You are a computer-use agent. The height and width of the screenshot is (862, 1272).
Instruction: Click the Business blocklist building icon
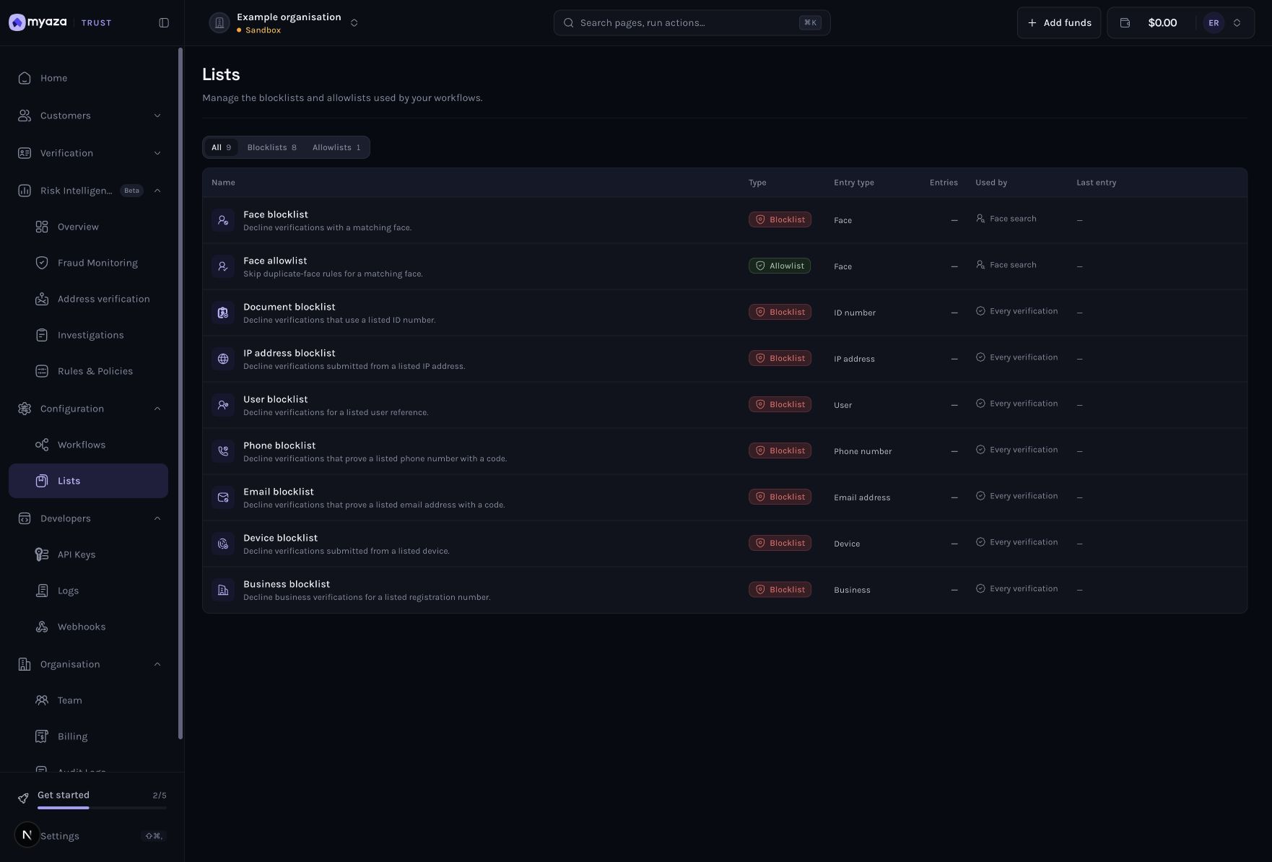223,590
